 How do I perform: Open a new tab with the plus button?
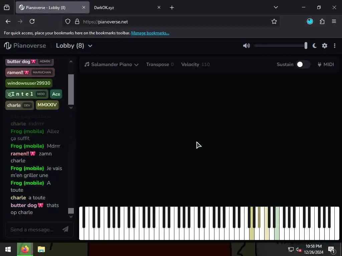click(x=172, y=8)
